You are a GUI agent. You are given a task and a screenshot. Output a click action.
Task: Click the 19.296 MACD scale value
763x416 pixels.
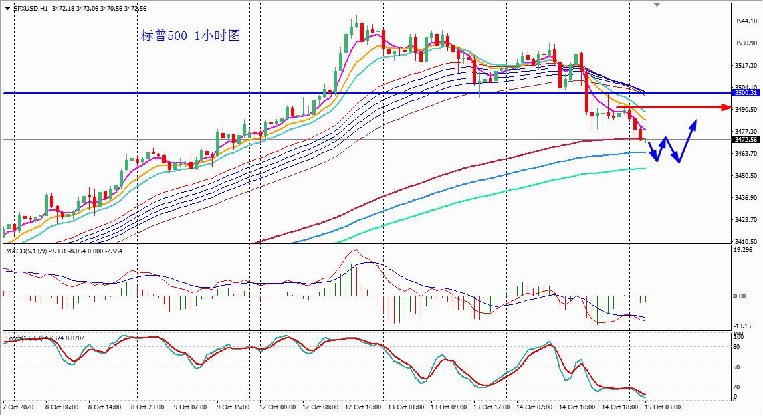pyautogui.click(x=742, y=250)
